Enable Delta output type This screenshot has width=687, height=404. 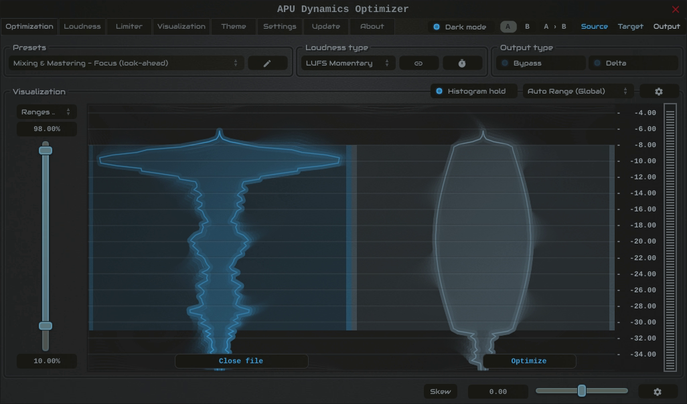[x=633, y=64]
